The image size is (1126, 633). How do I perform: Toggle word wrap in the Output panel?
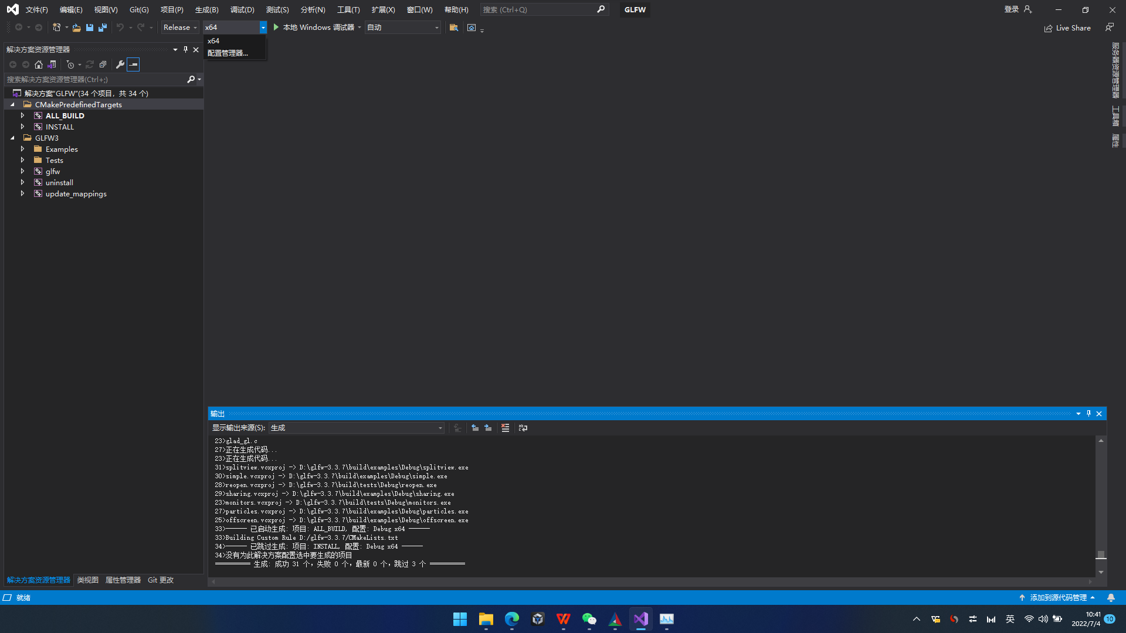pos(523,428)
